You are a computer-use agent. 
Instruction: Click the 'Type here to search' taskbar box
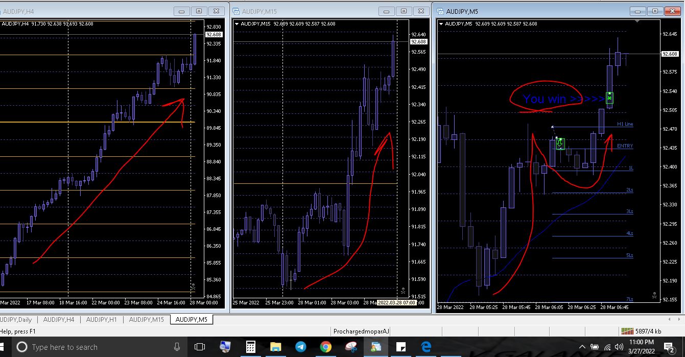pos(100,347)
